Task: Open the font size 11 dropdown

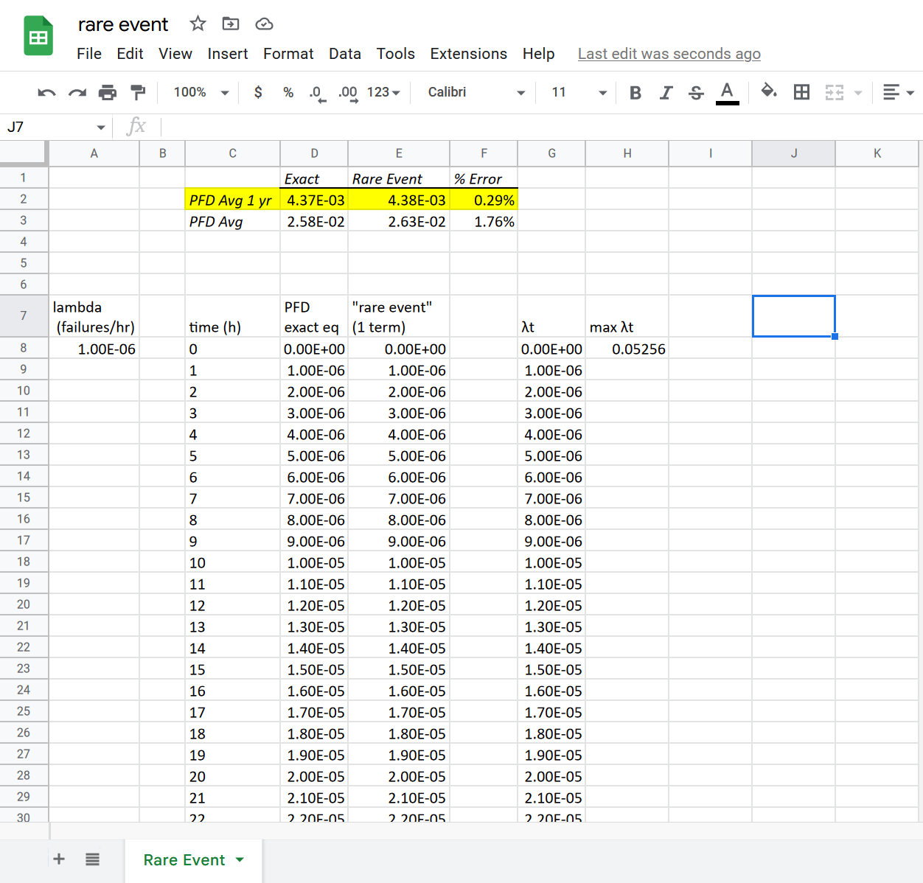Action: pyautogui.click(x=579, y=92)
